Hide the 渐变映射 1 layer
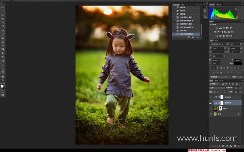The width and height of the screenshot is (244, 152). (211, 97)
